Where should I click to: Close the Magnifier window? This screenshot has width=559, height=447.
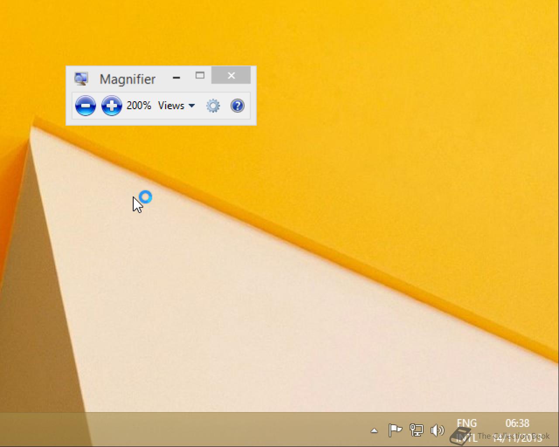[x=231, y=75]
